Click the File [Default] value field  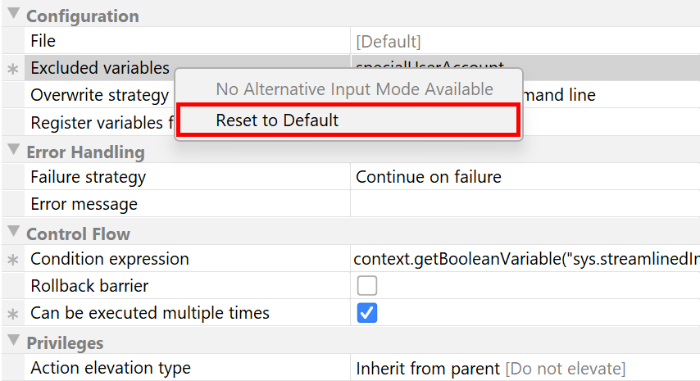525,41
